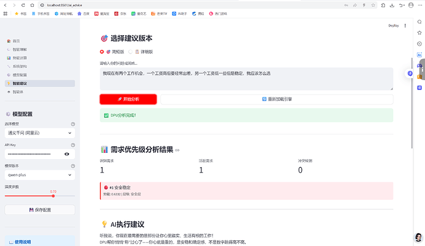Click the Deploy button

pos(394,25)
